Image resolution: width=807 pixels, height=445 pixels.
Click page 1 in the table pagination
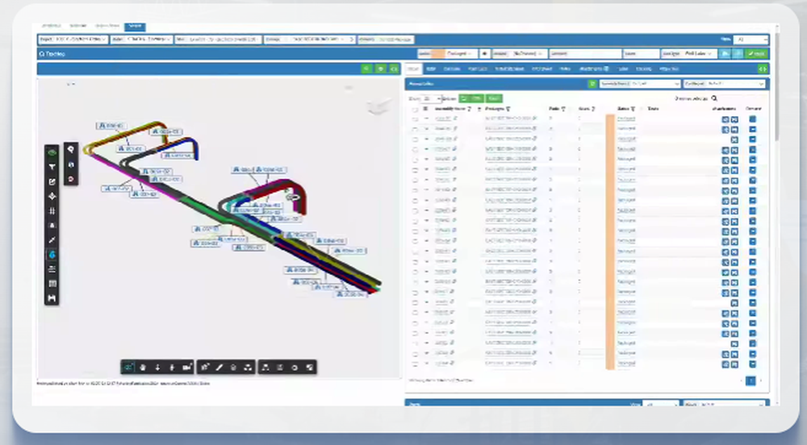coord(751,381)
